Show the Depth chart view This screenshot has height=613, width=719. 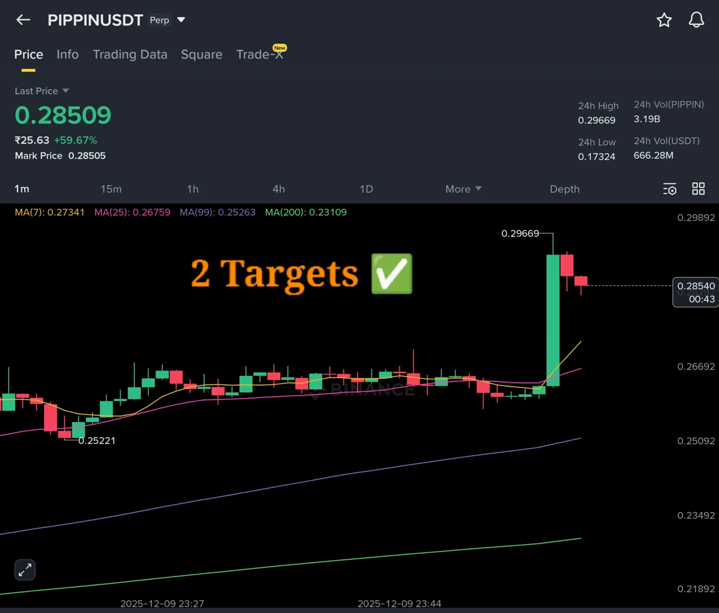tap(564, 189)
